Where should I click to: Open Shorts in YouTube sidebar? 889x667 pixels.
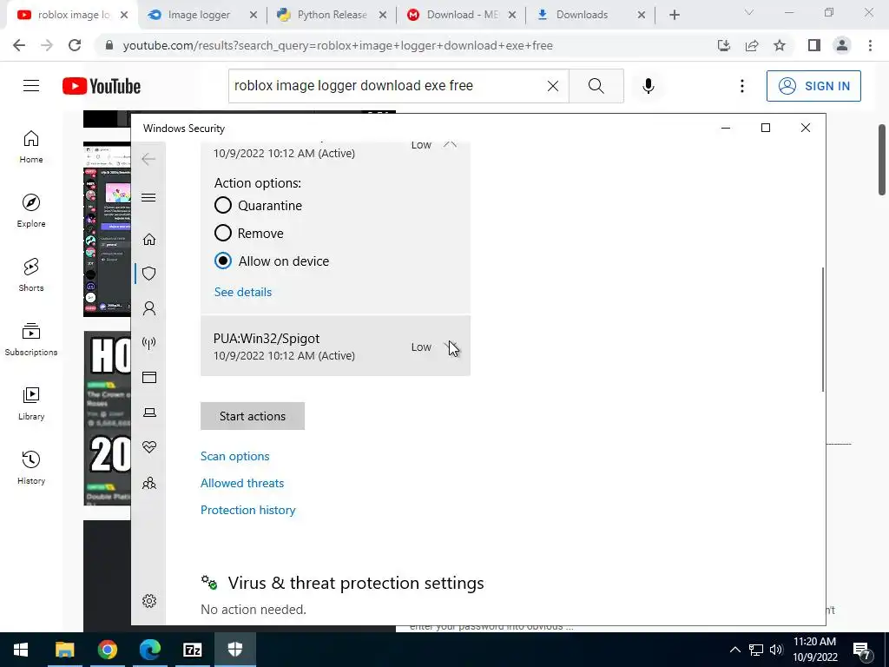31,275
